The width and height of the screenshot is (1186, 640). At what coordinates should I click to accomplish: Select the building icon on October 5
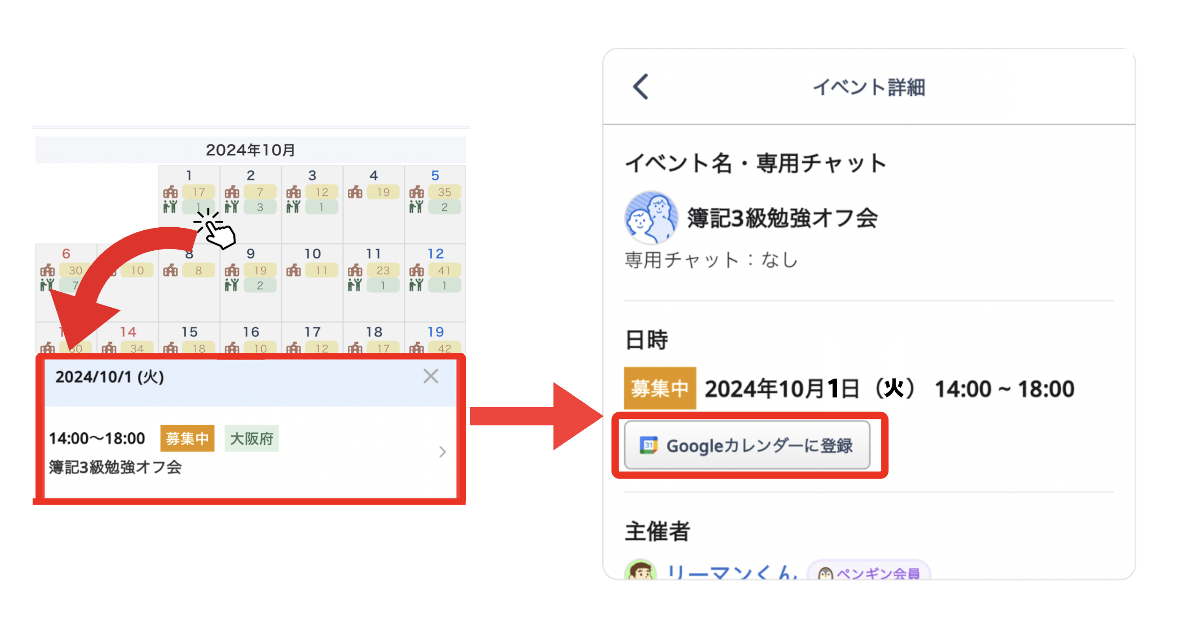pos(417,192)
